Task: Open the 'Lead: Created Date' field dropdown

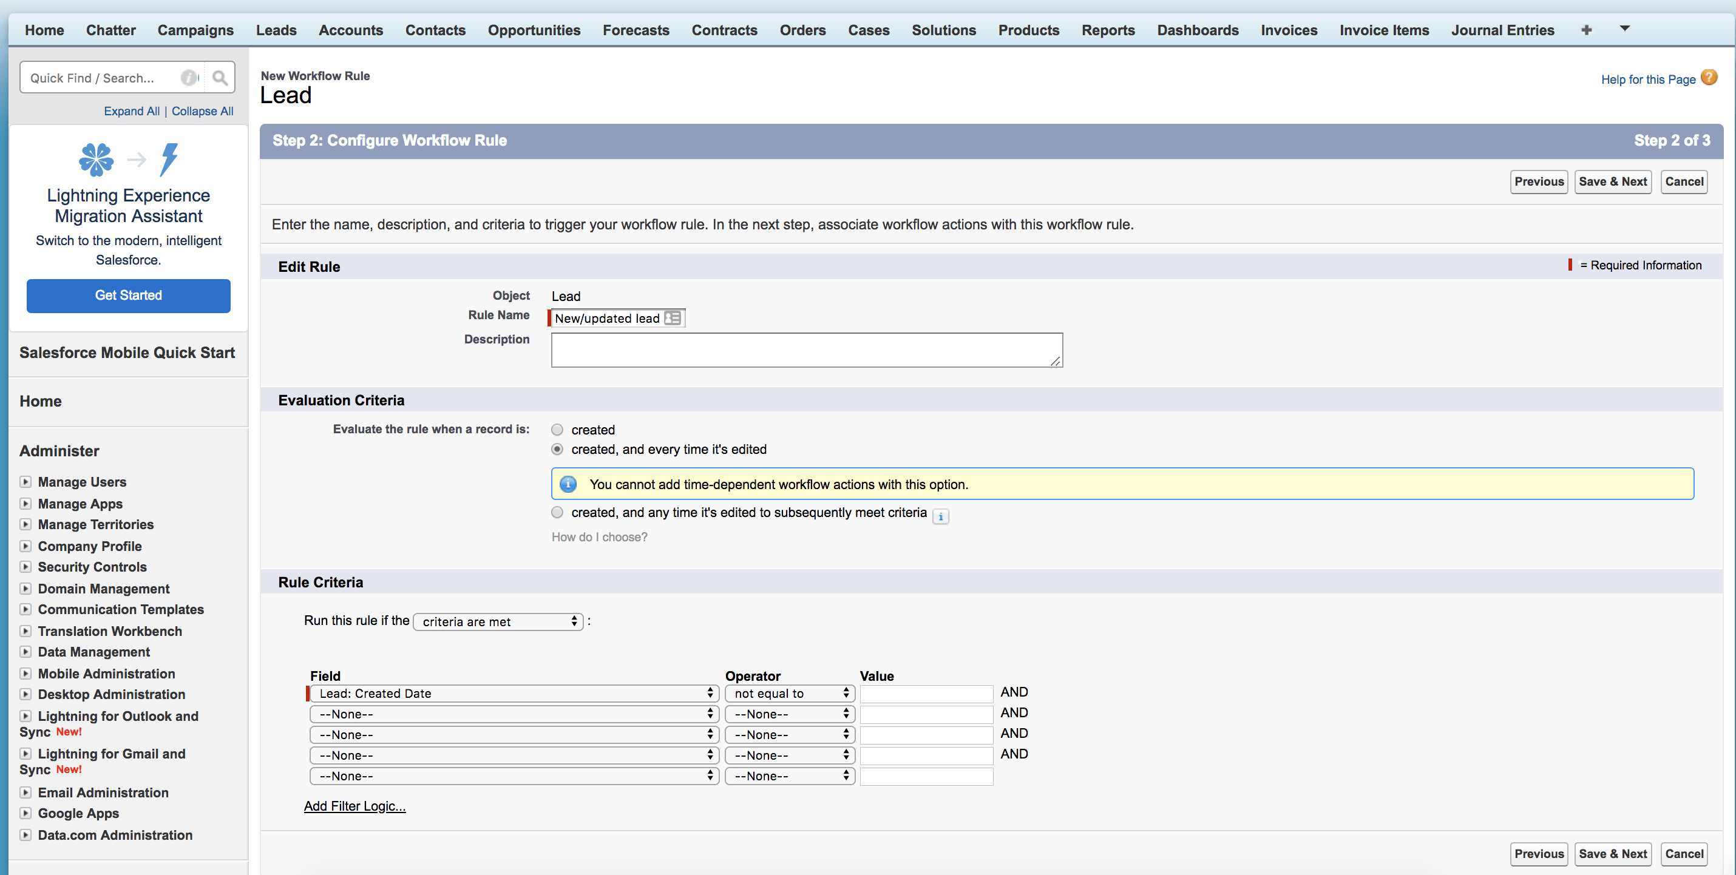Action: pos(514,694)
